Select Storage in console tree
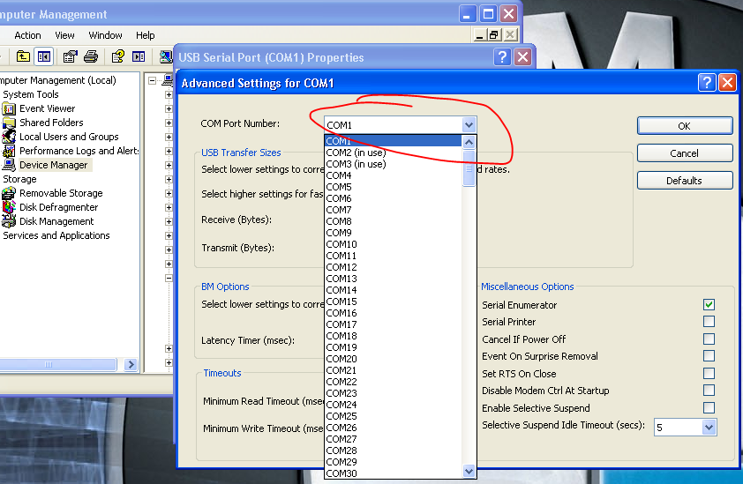Viewport: 743px width, 484px height. 19,179
